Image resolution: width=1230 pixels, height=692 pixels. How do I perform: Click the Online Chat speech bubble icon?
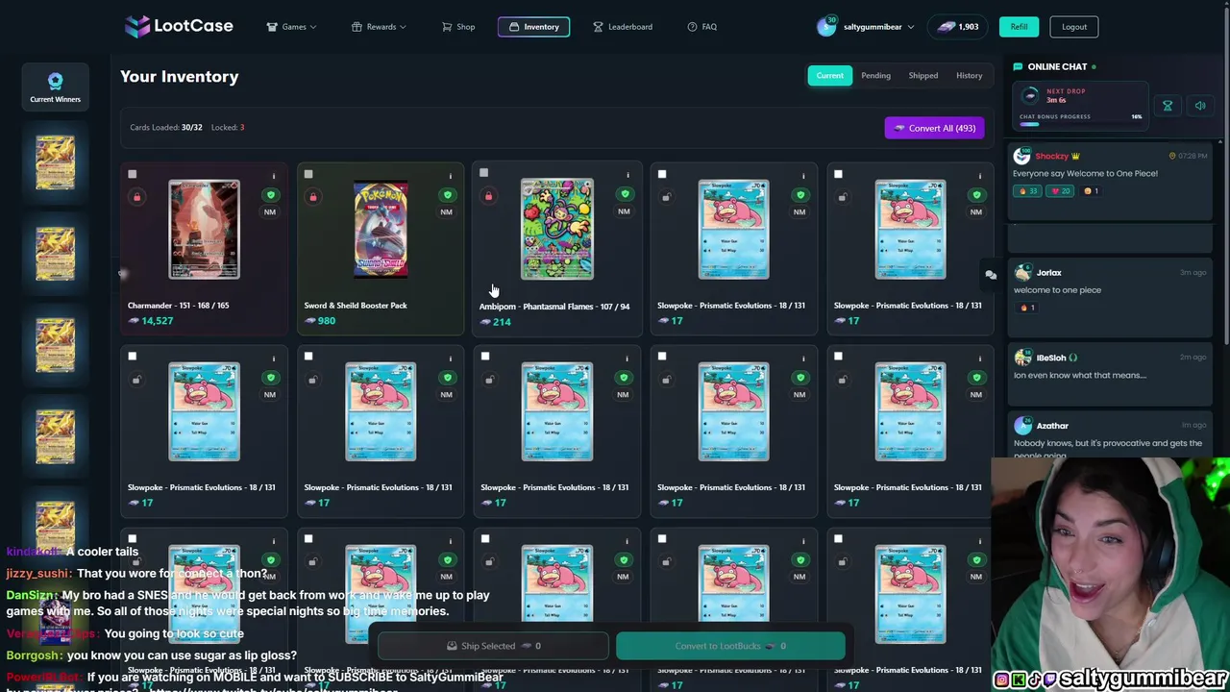tap(1018, 66)
